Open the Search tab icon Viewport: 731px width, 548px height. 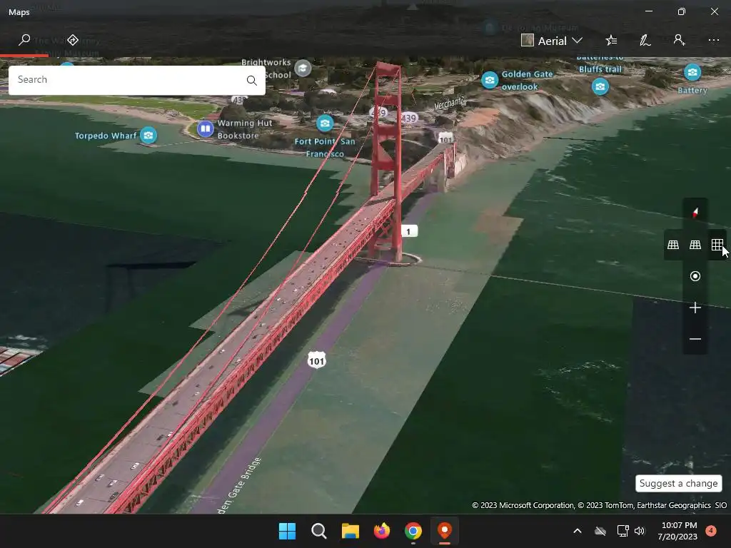coord(24,40)
